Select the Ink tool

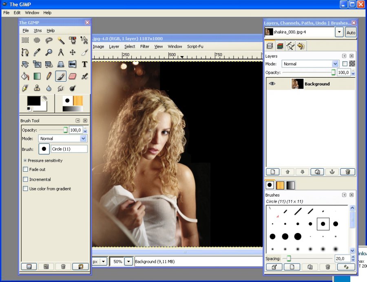click(x=25, y=88)
